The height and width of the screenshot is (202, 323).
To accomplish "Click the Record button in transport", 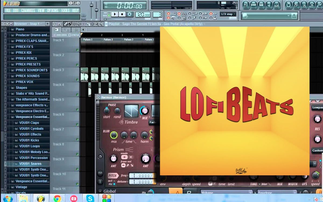I will [129, 14].
